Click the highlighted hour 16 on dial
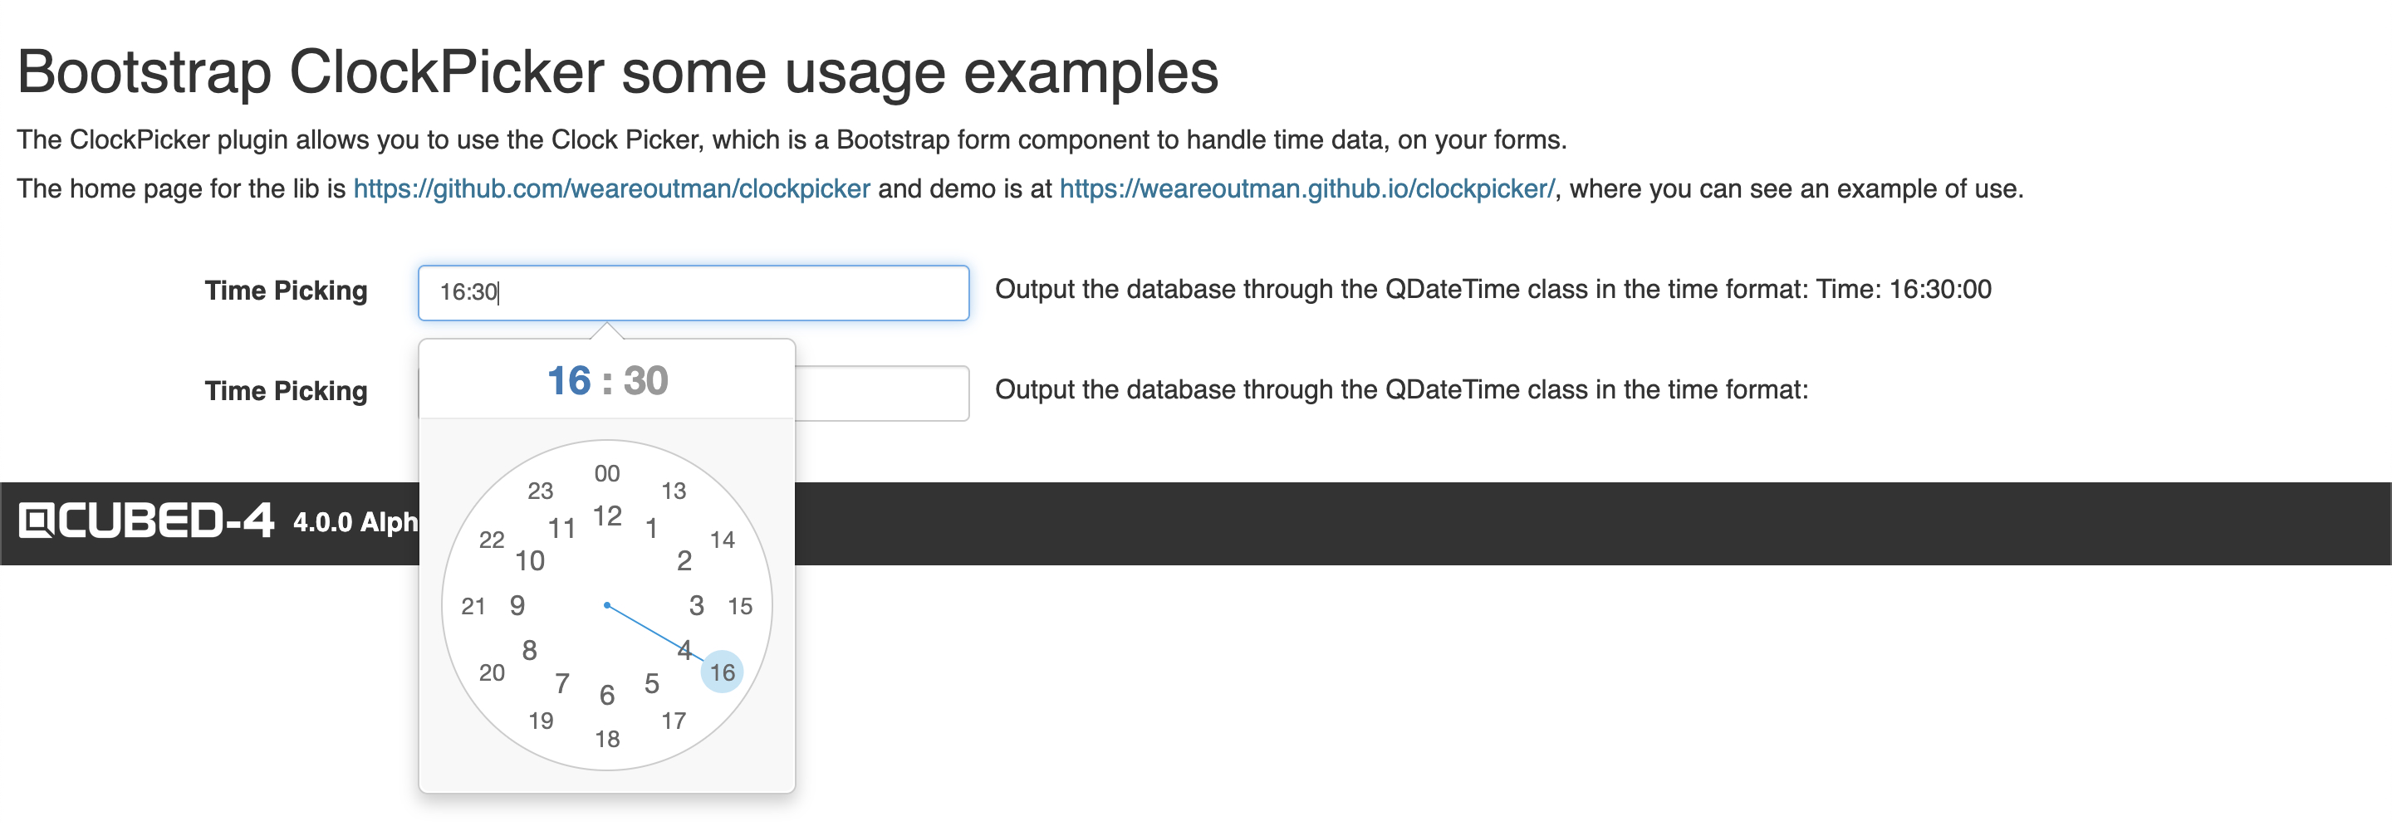Image resolution: width=2392 pixels, height=826 pixels. coord(723,672)
